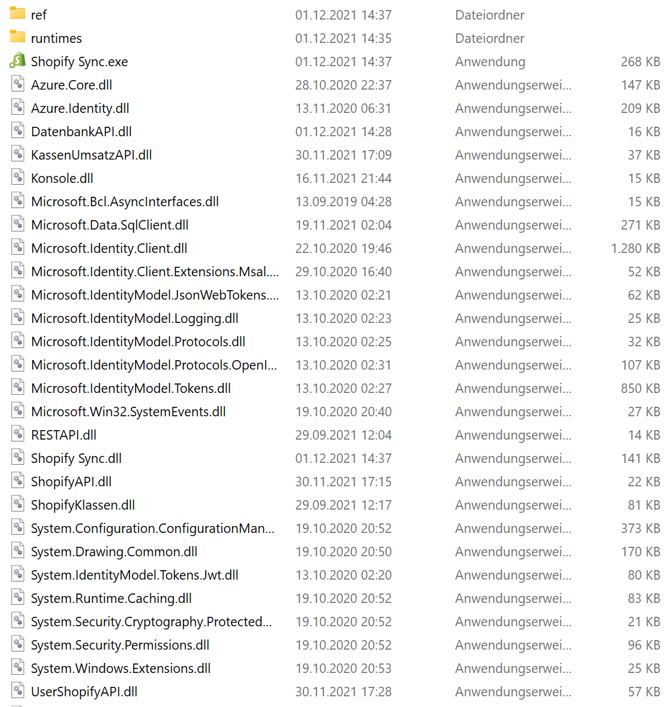Select the ref folder name
Image resolution: width=672 pixels, height=707 pixels.
coord(38,15)
